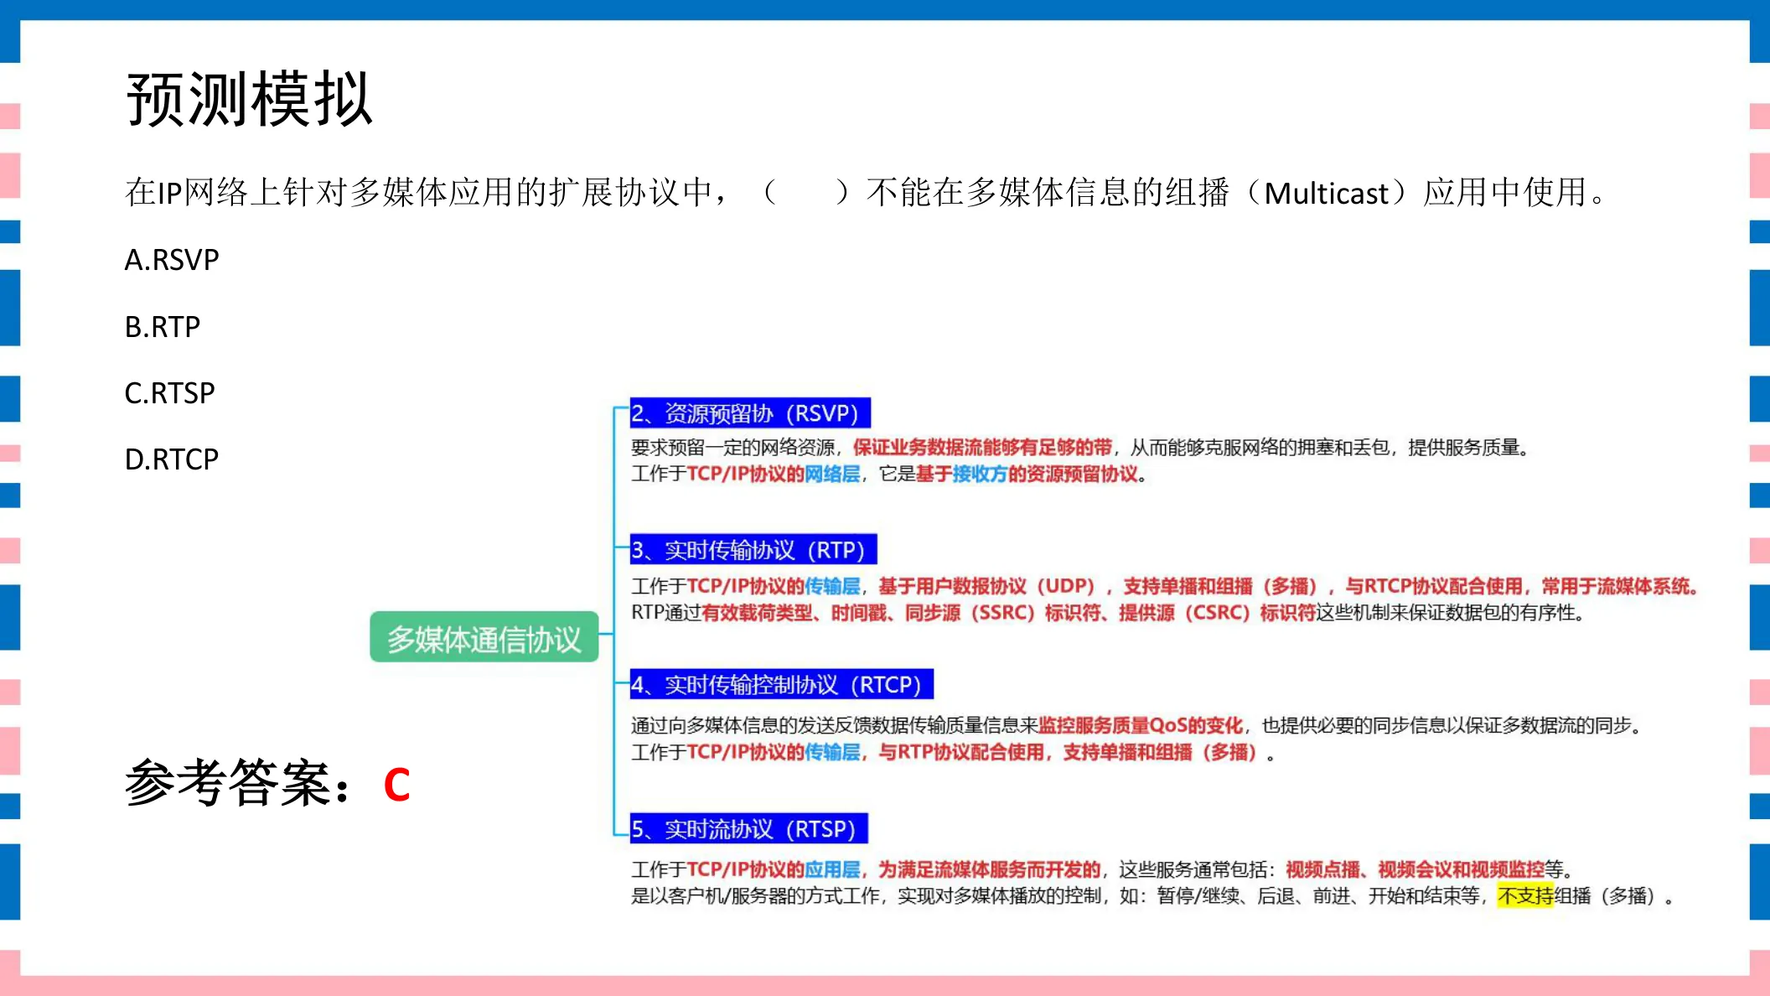Click the yellow highlighted 不支持 text
The image size is (1770, 996).
click(1525, 896)
